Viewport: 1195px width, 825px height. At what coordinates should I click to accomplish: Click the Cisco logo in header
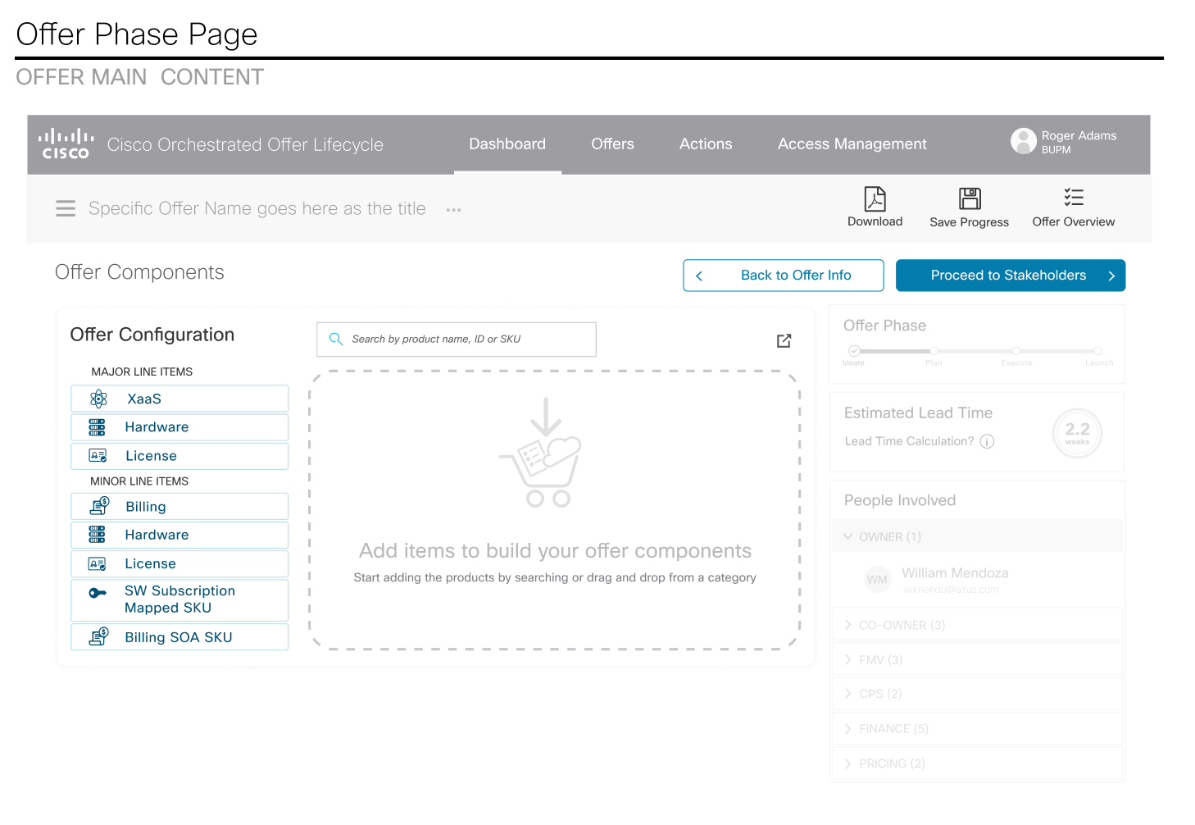[66, 144]
